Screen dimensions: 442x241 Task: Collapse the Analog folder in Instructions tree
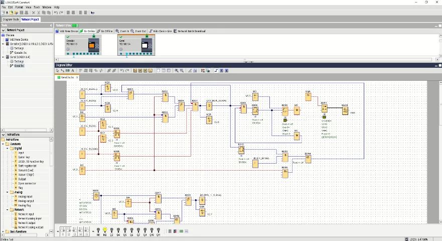click(8, 192)
